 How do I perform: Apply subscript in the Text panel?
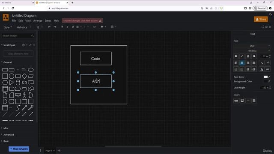[262, 63]
